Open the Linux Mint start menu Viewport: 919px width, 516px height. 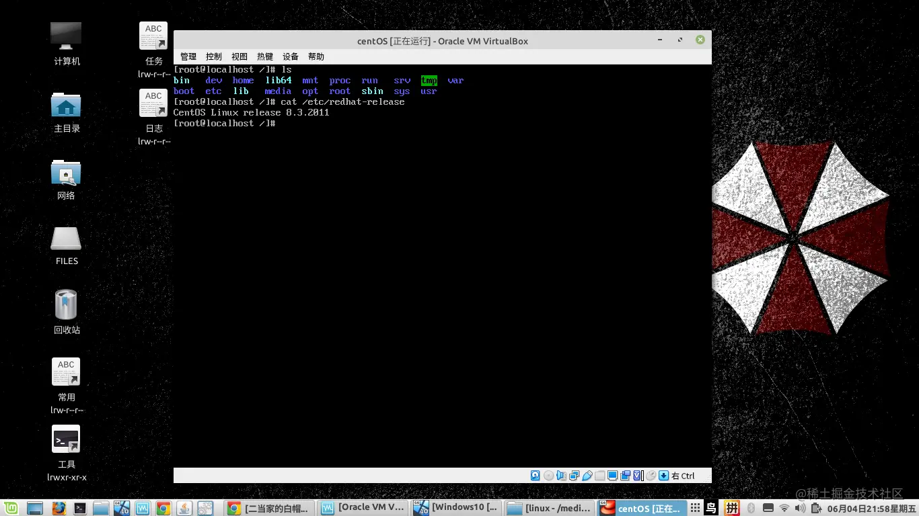11,508
